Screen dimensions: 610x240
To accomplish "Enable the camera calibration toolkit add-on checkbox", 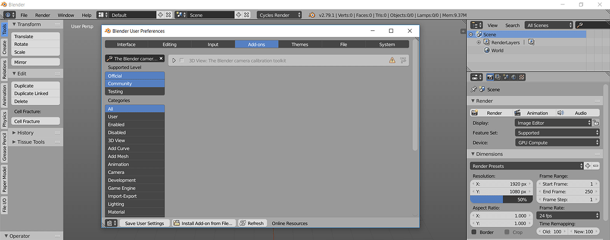I will (182, 60).
